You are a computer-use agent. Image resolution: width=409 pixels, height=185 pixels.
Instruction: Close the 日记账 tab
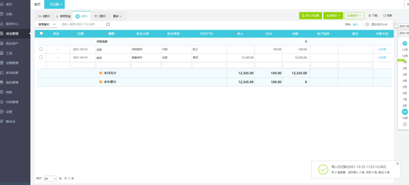click(x=61, y=4)
